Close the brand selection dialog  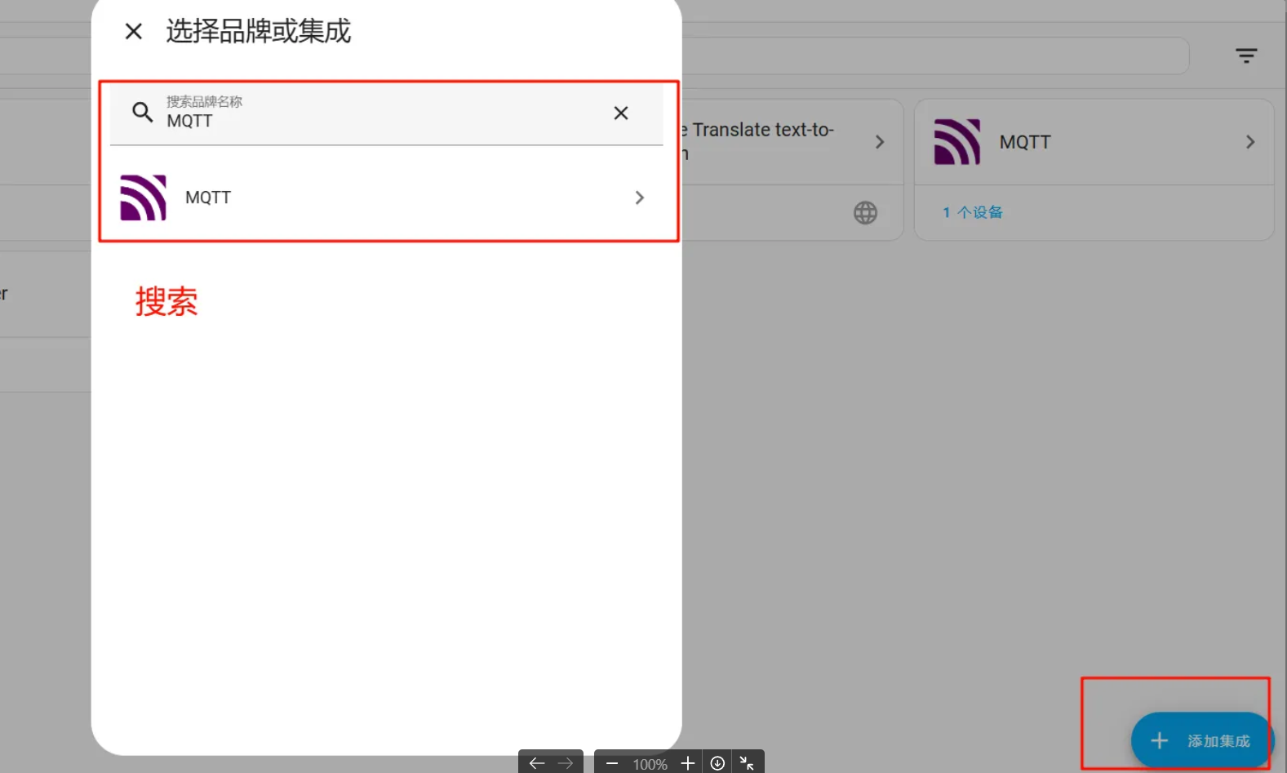(134, 32)
